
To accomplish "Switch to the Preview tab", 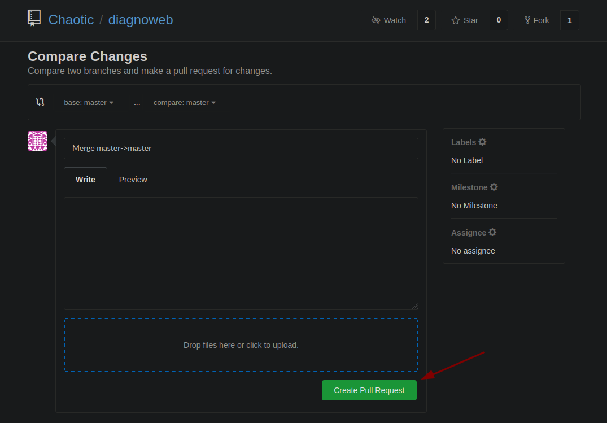I will coord(133,180).
